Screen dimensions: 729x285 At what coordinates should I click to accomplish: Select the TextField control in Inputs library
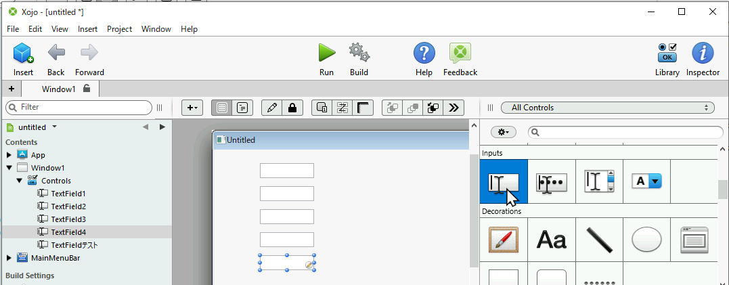pos(504,182)
